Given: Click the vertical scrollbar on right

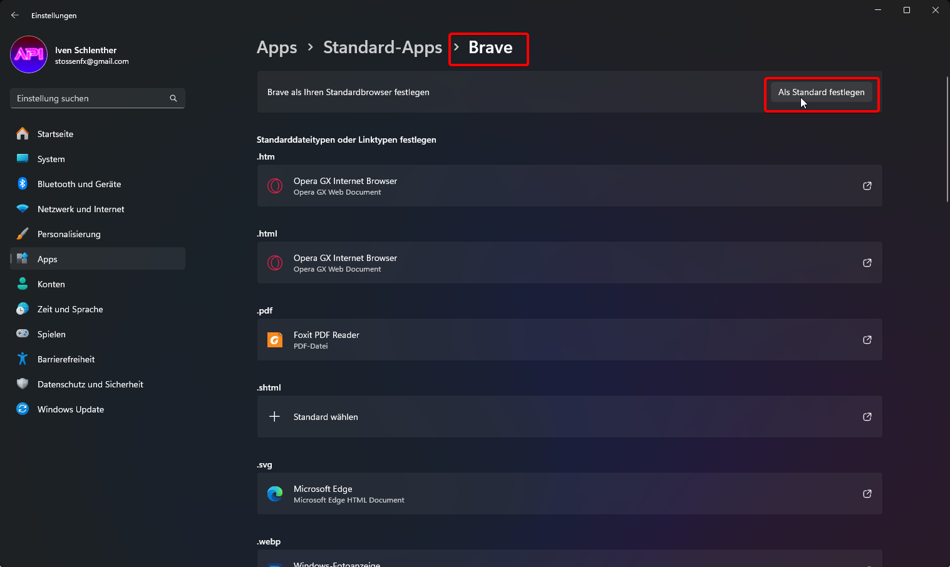Looking at the screenshot, I should [947, 139].
